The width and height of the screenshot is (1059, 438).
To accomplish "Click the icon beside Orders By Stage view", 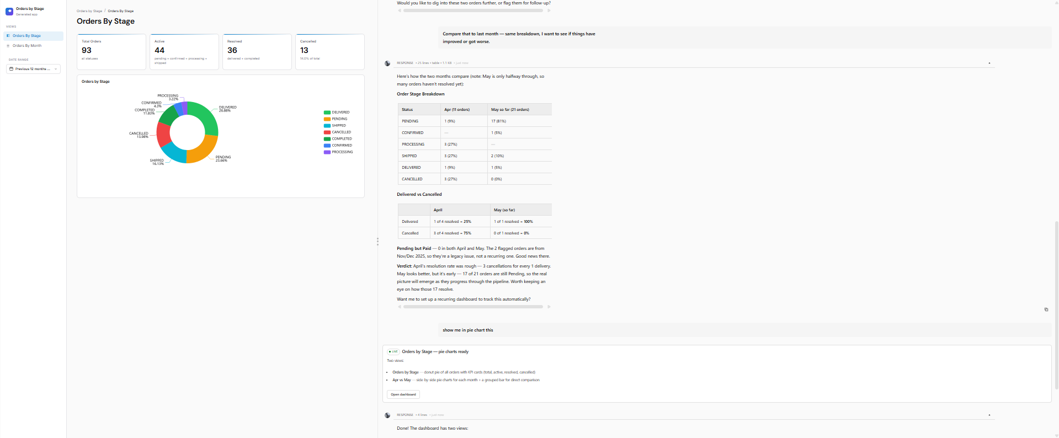I will pos(8,36).
